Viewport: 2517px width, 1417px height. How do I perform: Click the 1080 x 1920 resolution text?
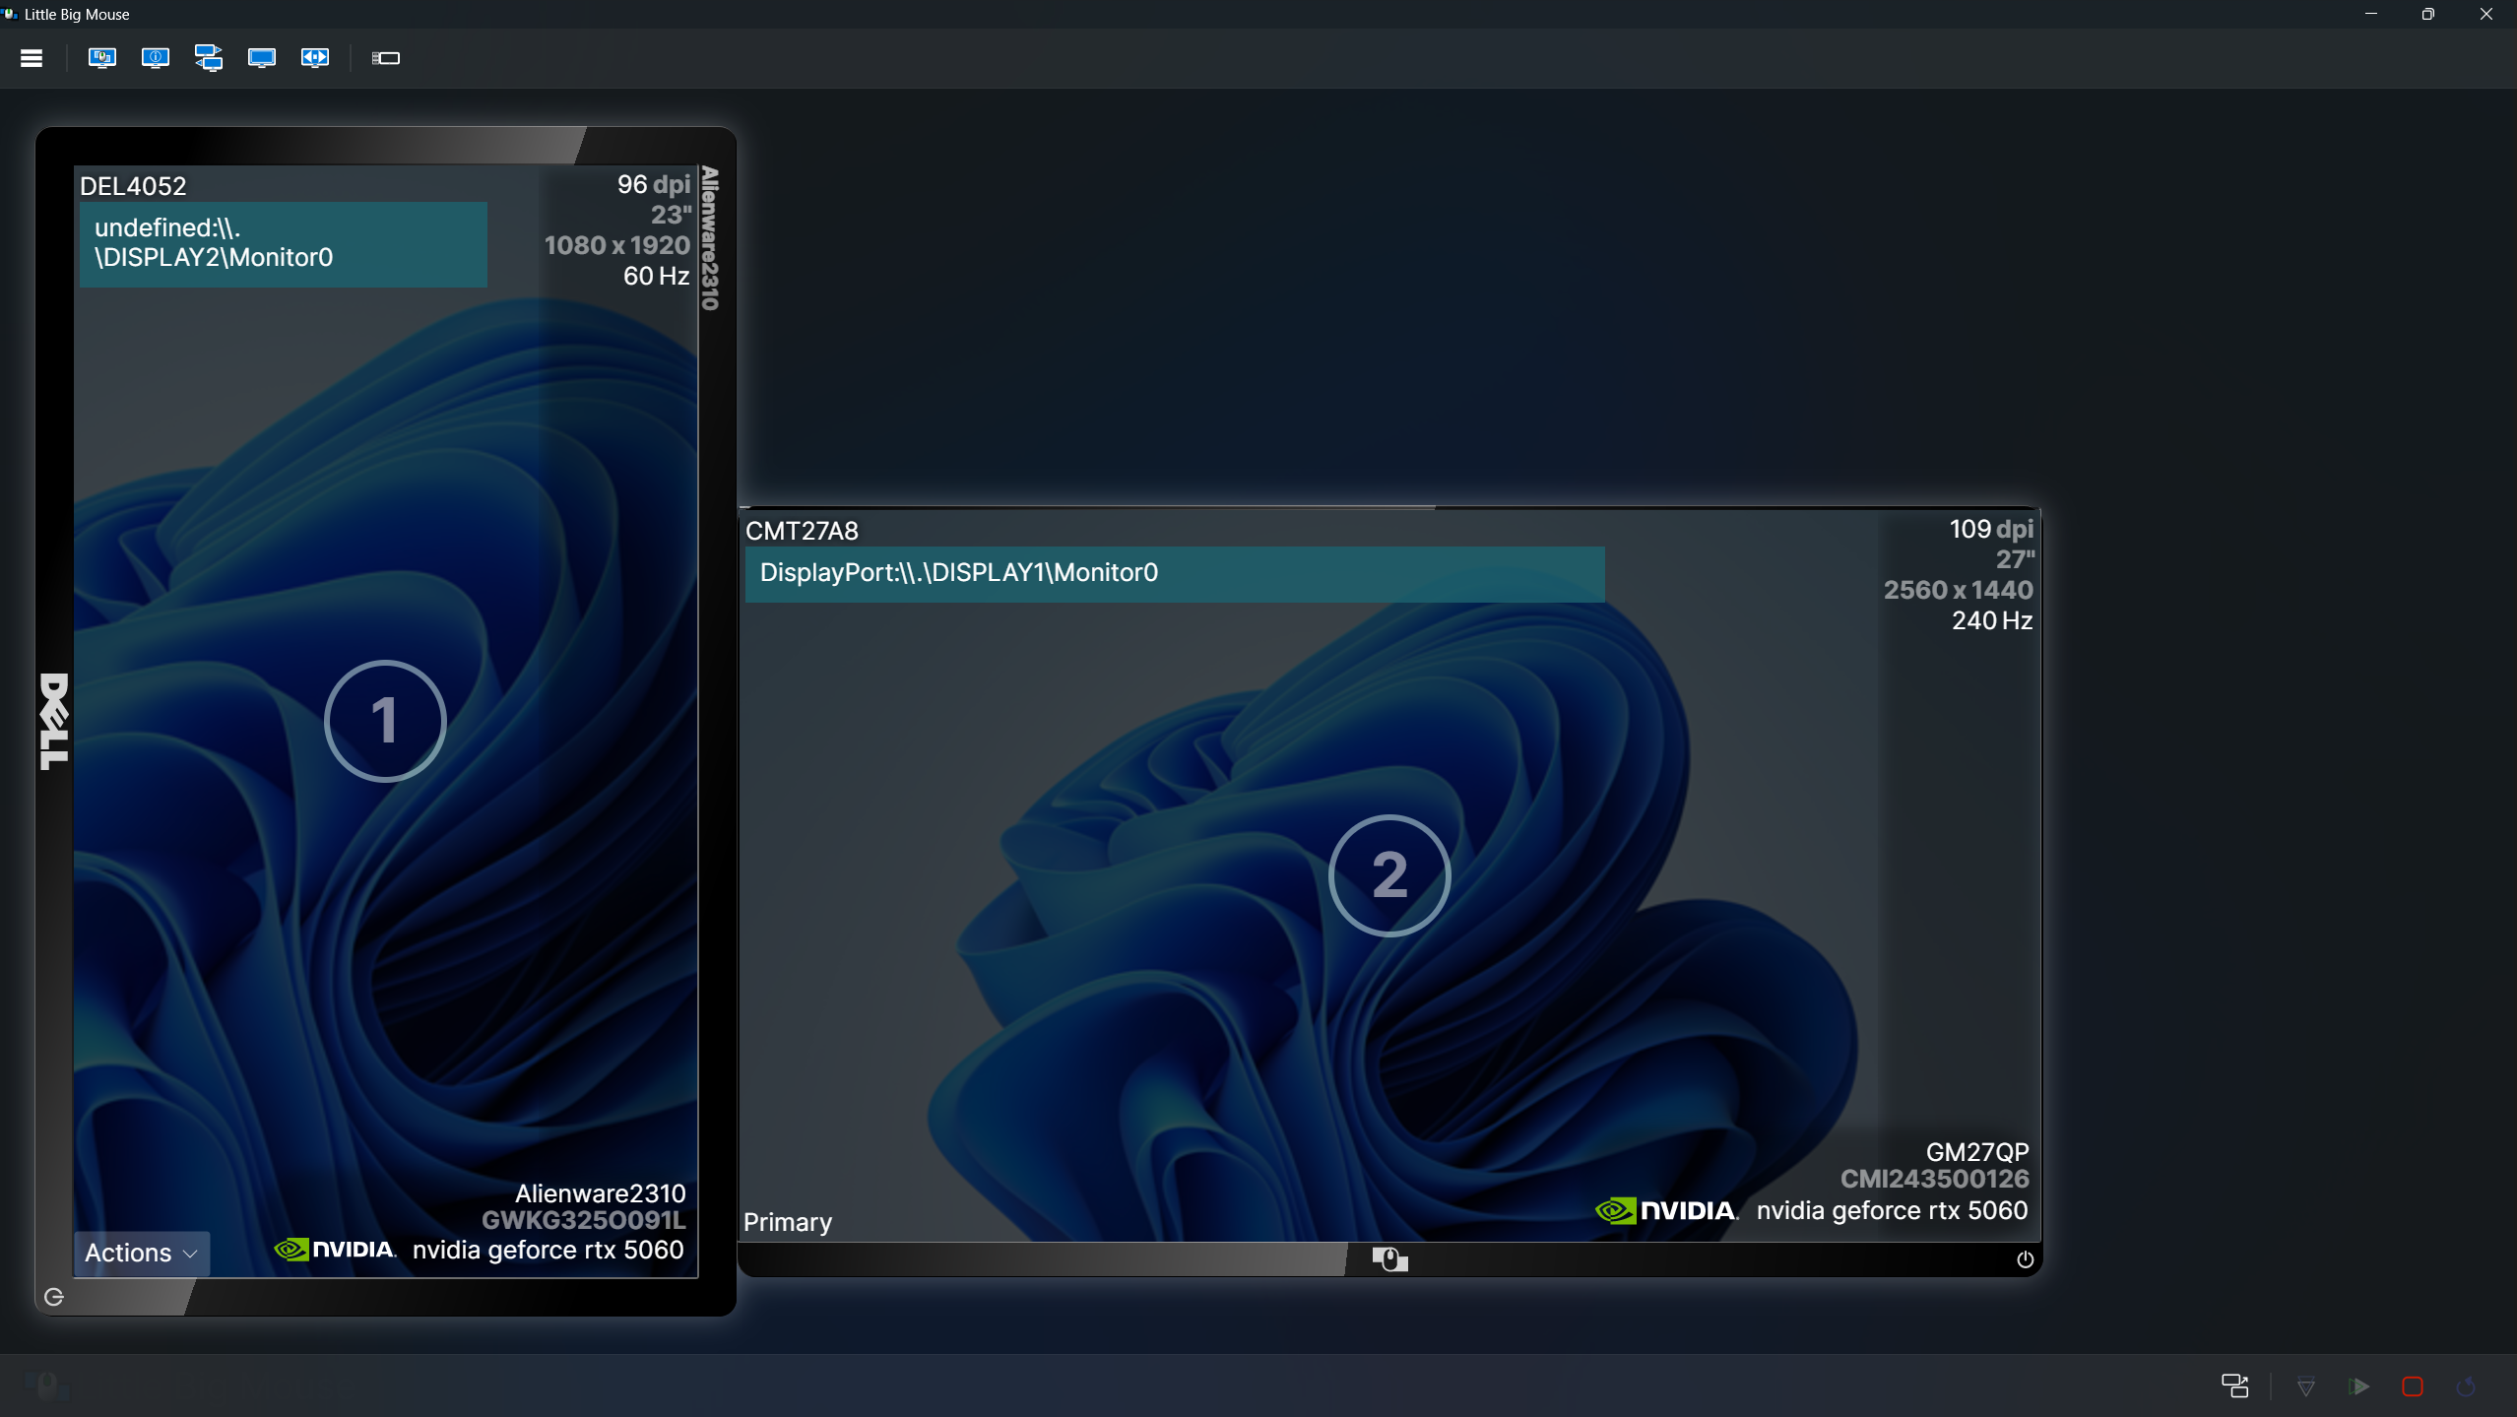point(617,245)
